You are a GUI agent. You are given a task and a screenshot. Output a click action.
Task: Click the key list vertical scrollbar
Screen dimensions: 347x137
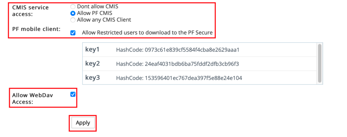point(319,63)
